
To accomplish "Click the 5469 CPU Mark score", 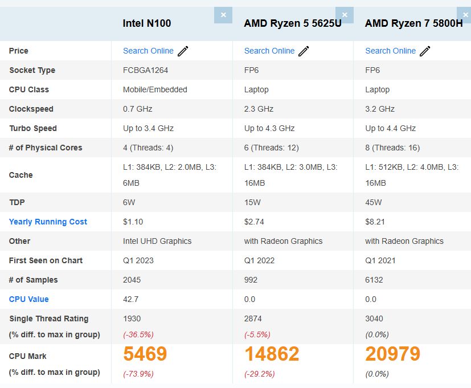I will (145, 354).
